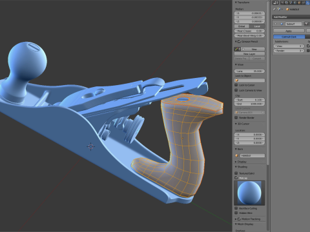
Task: Open the Add Modifier dropdown
Action: click(x=291, y=17)
